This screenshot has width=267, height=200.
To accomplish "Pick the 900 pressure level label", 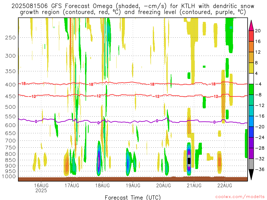I will click(x=10, y=166).
